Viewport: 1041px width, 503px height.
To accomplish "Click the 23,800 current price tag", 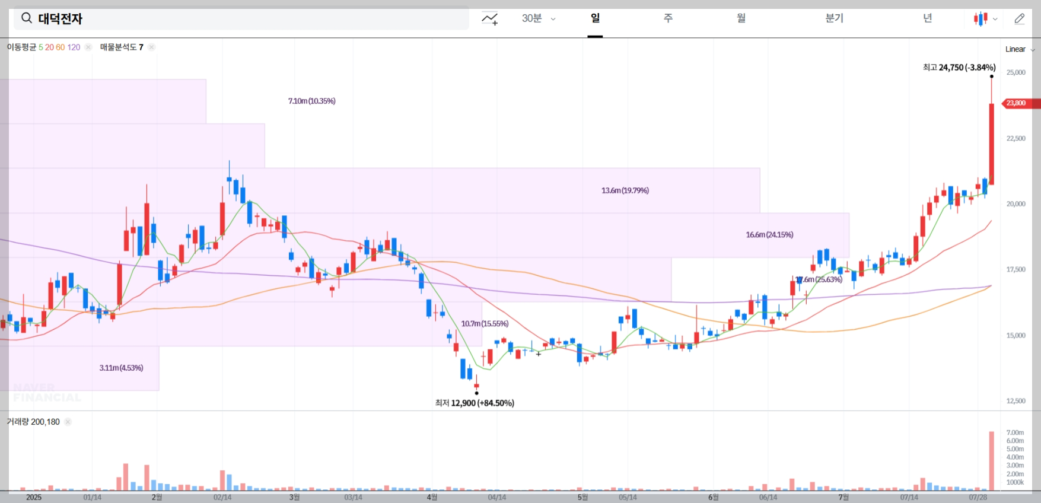I will point(1020,103).
